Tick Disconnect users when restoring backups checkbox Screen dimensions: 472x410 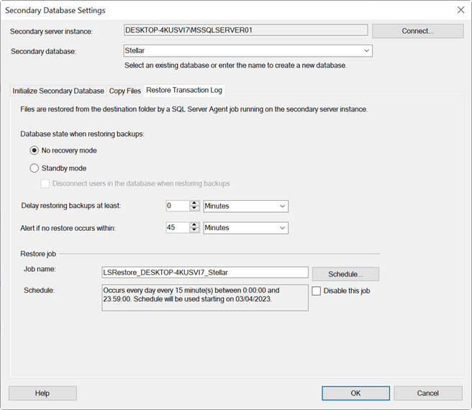[x=45, y=183]
